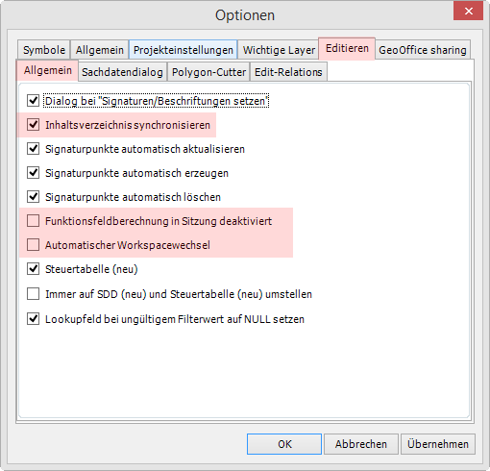Open the Sachdatendialog sub-tab
Image resolution: width=490 pixels, height=471 pixels.
click(x=122, y=72)
